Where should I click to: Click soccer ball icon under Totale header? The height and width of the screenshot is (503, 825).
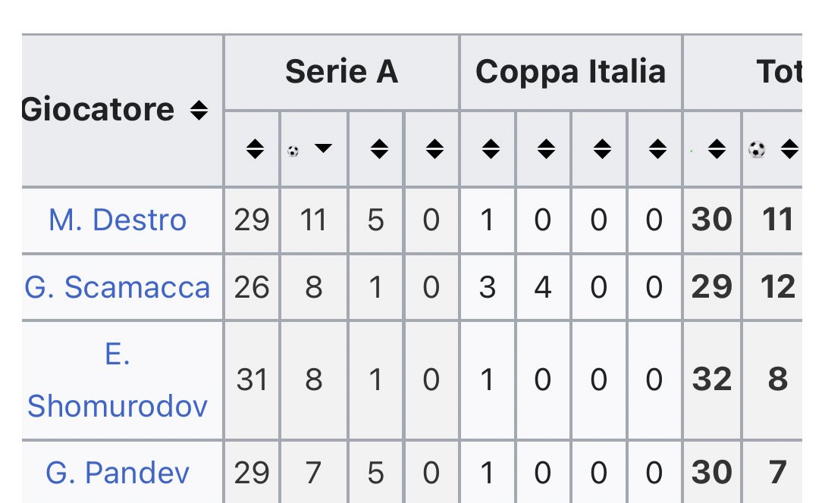tap(757, 150)
